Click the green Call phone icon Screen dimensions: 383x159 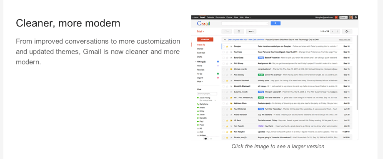(x=198, y=104)
